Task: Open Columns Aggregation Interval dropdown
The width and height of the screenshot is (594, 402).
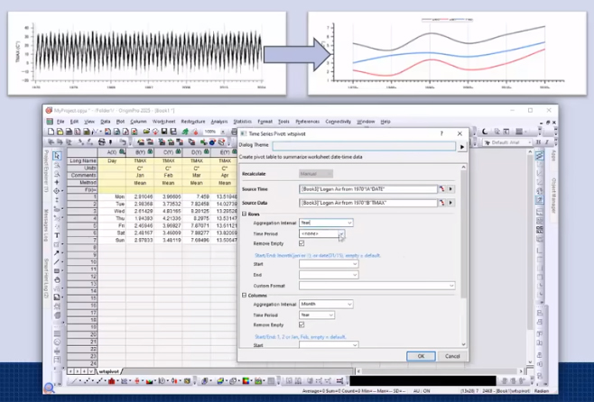Action: click(326, 305)
